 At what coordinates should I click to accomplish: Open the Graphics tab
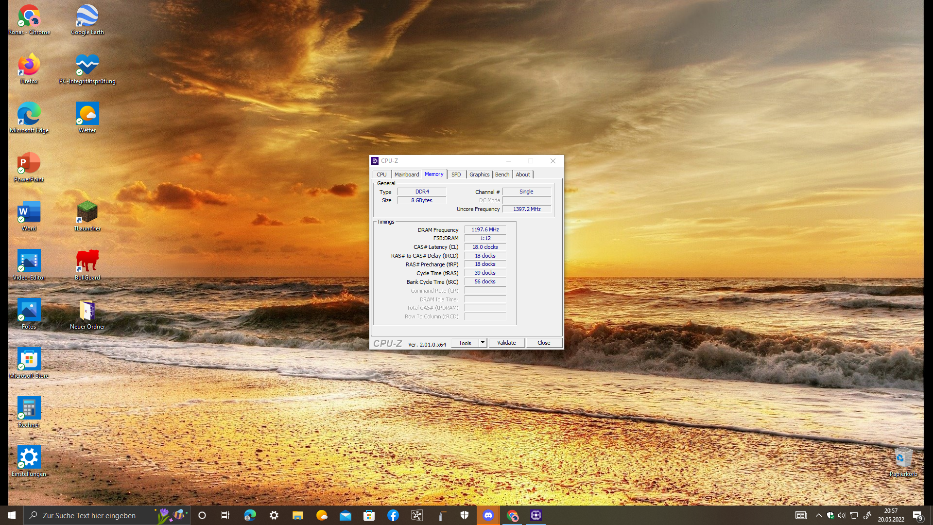pyautogui.click(x=479, y=175)
